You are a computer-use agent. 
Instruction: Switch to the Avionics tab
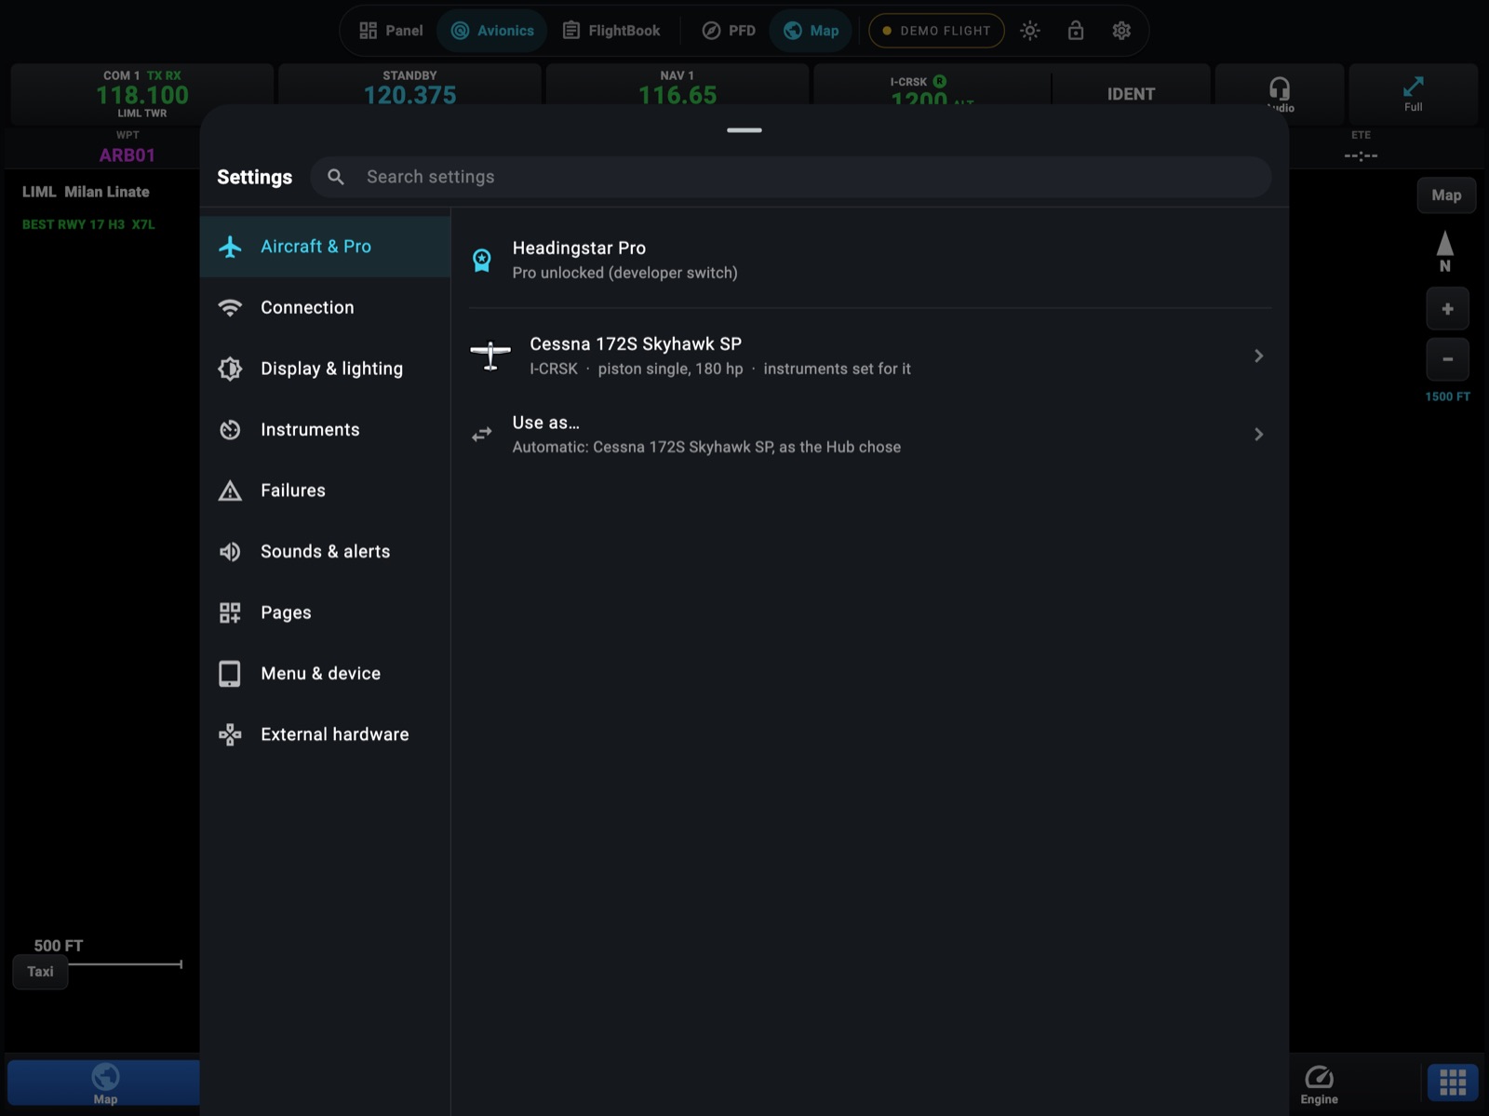(492, 31)
